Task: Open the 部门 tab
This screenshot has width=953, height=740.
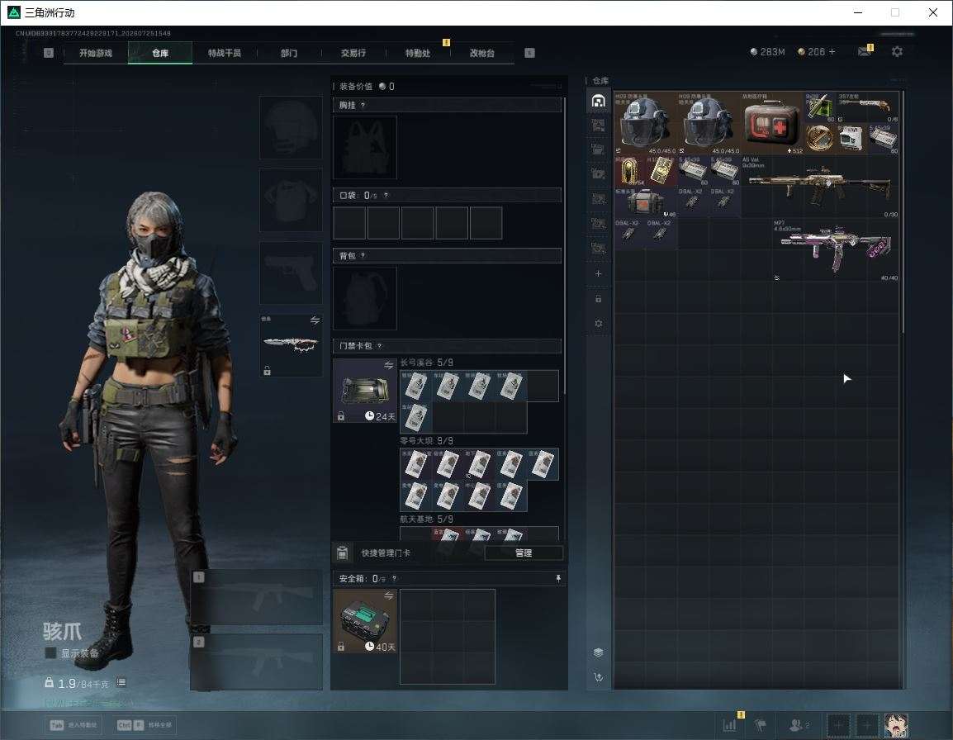Action: point(289,53)
